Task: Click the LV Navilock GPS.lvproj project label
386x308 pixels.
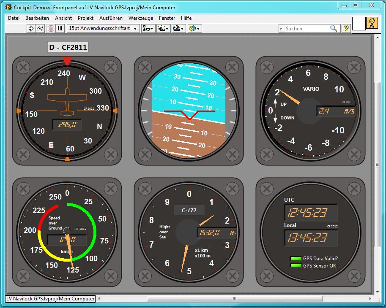Action: 50,299
